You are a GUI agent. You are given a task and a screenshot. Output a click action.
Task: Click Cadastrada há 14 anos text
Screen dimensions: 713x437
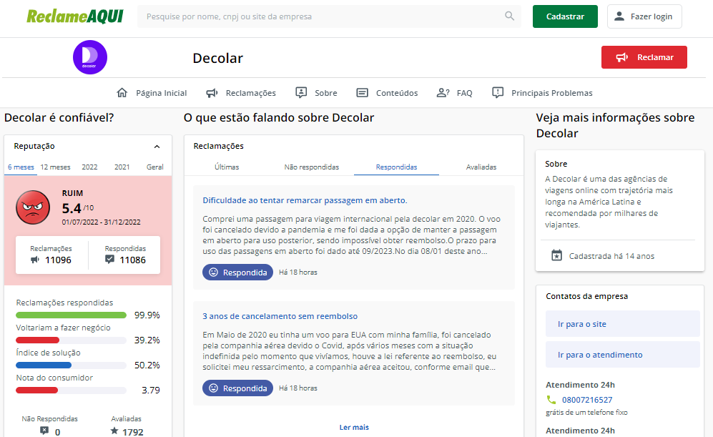pyautogui.click(x=611, y=256)
